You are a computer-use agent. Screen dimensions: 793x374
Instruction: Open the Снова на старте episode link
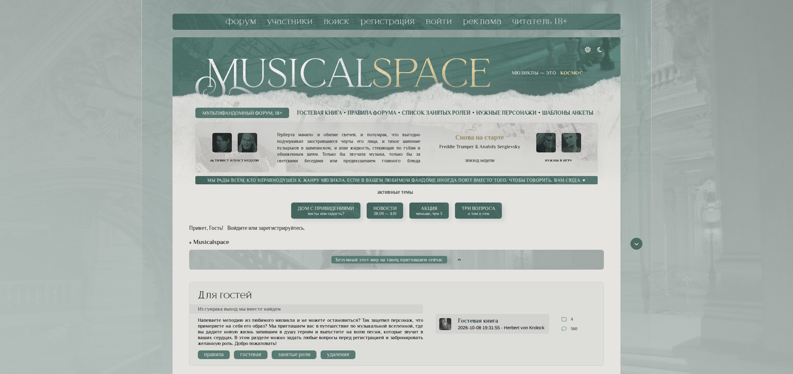coord(479,138)
